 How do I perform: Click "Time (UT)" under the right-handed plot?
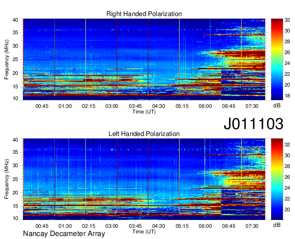click(144, 112)
